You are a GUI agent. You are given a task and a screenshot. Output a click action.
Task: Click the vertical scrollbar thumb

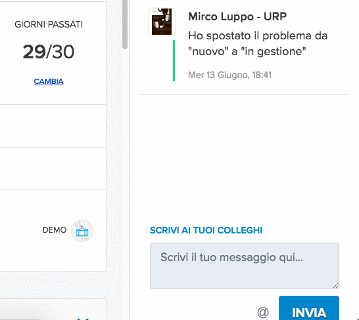[125, 24]
